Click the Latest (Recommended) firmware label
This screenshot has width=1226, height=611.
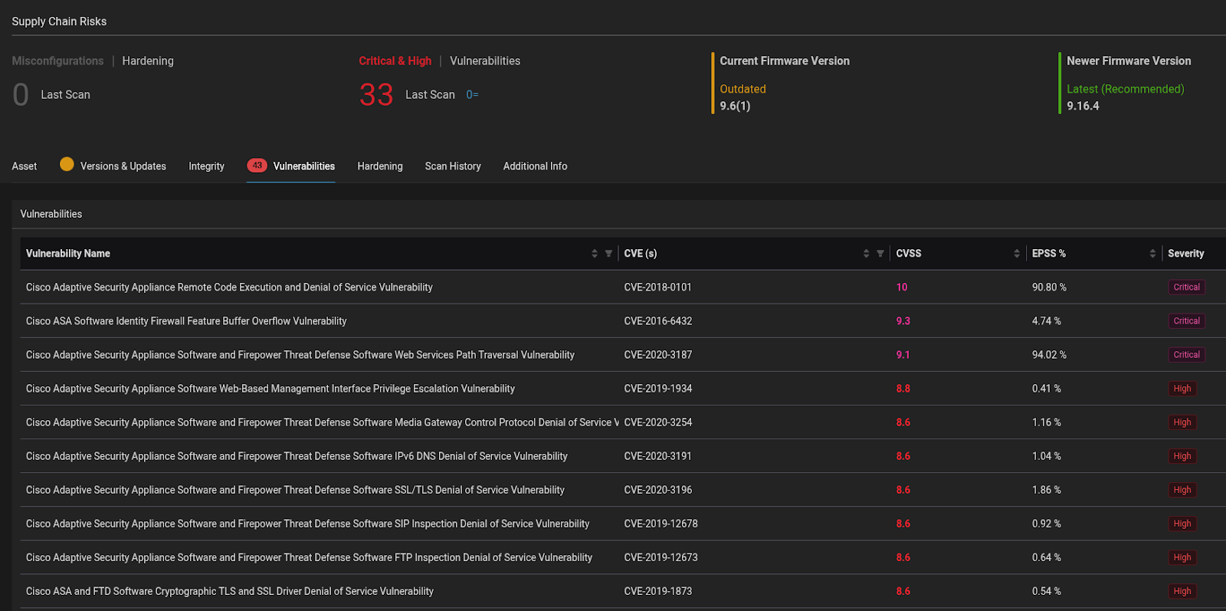pyautogui.click(x=1126, y=89)
